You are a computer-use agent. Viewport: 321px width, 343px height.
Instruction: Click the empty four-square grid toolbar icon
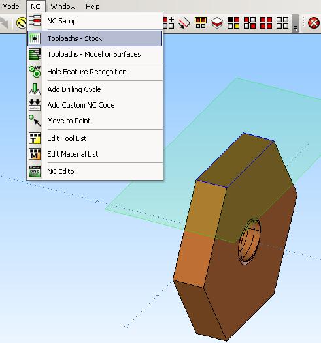282,23
